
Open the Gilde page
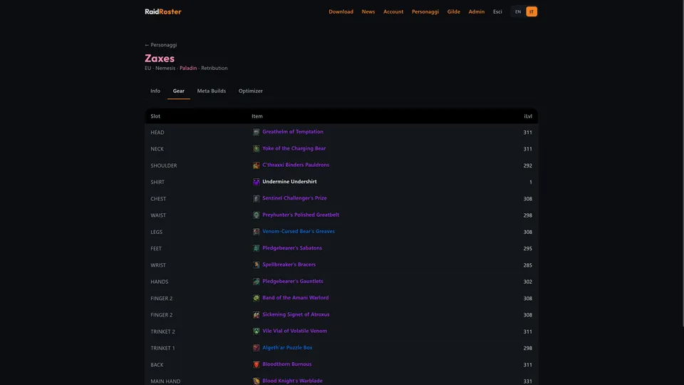pos(454,12)
